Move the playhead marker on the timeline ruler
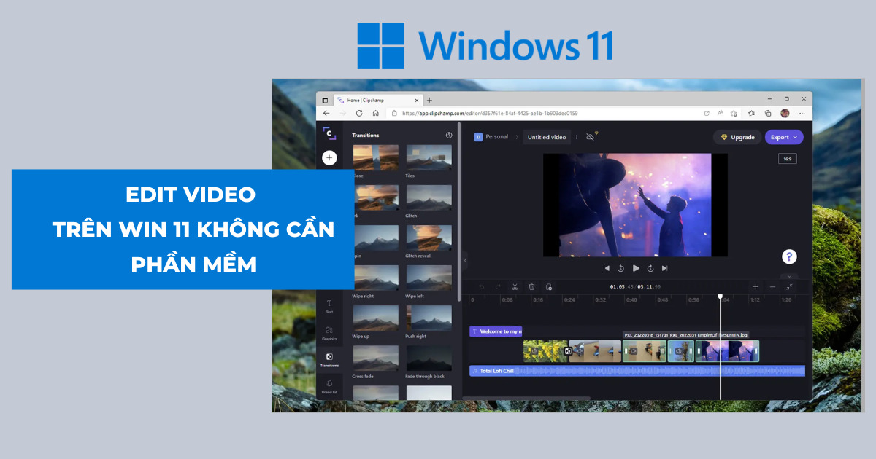This screenshot has width=876, height=459. (x=721, y=297)
